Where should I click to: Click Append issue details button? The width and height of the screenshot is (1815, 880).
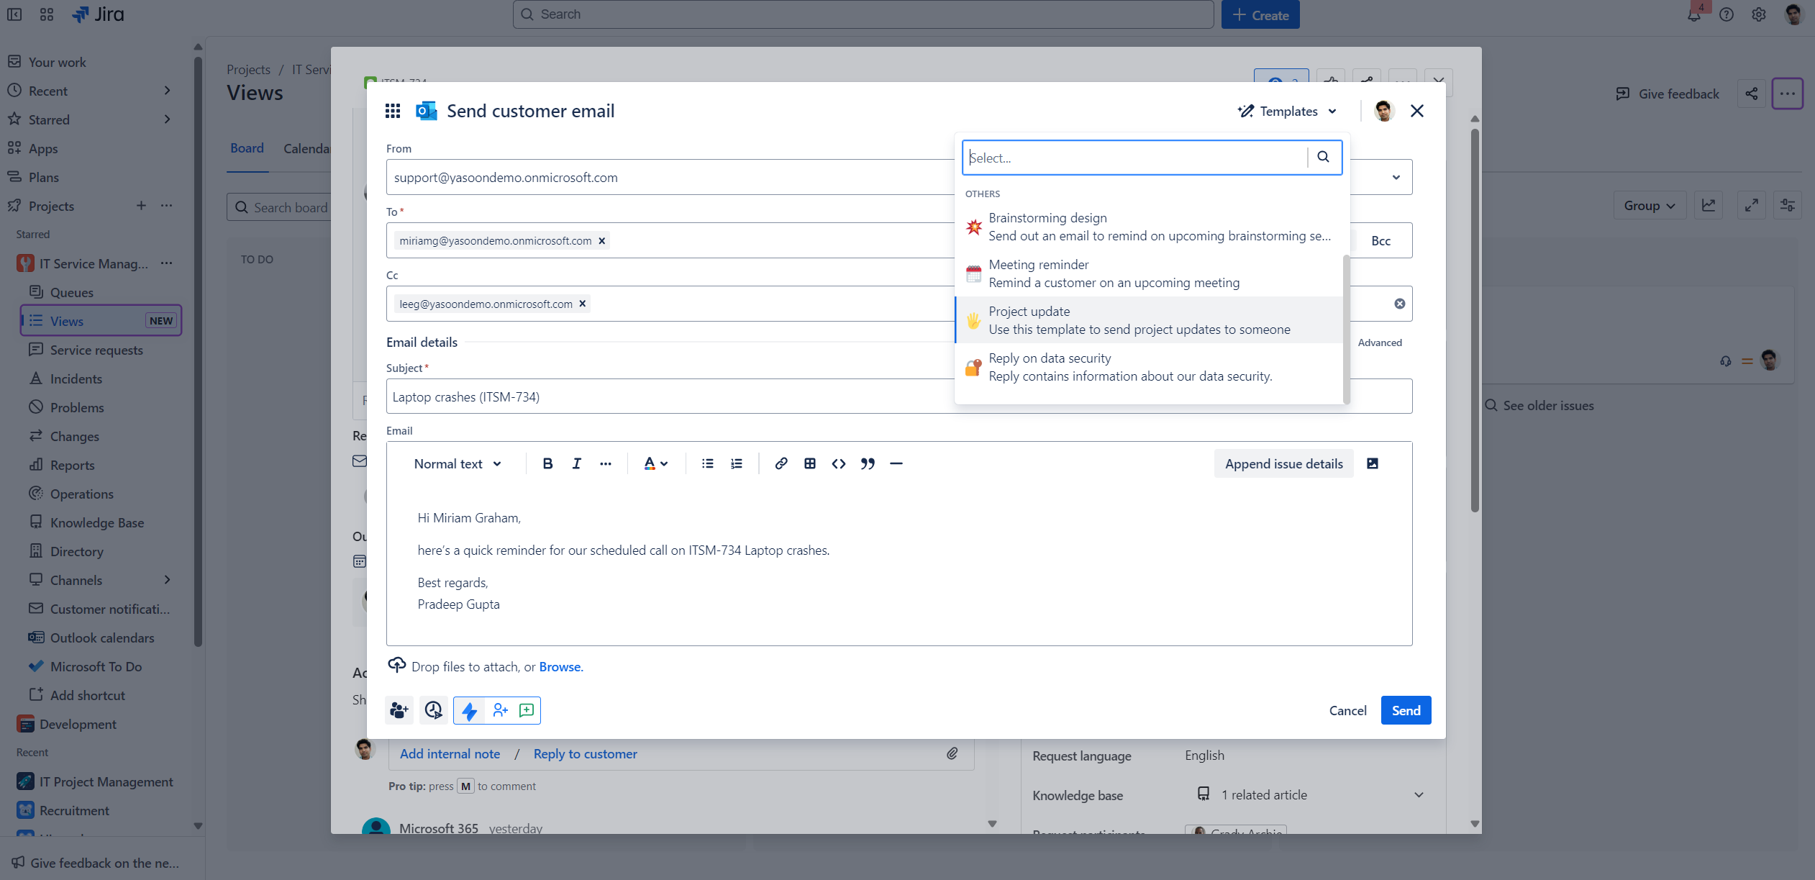click(1283, 464)
